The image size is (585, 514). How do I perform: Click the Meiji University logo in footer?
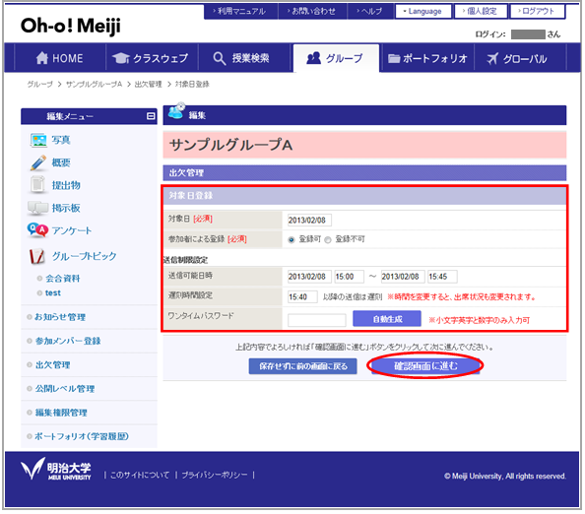[56, 469]
